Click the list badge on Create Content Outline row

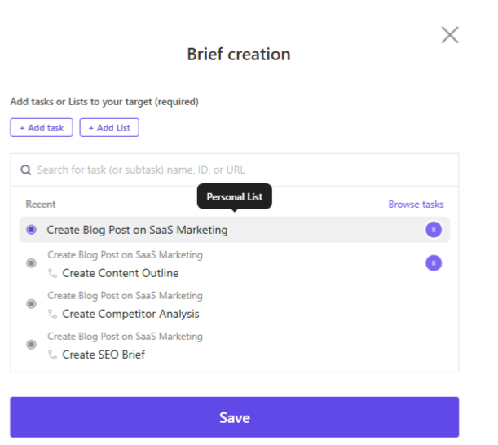[x=434, y=262]
